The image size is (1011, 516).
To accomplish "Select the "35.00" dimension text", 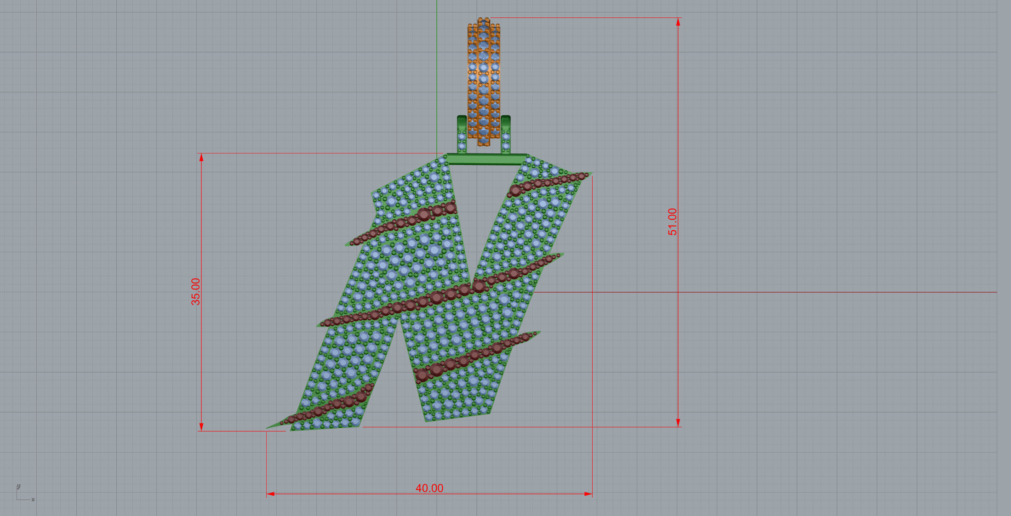I will coord(195,292).
